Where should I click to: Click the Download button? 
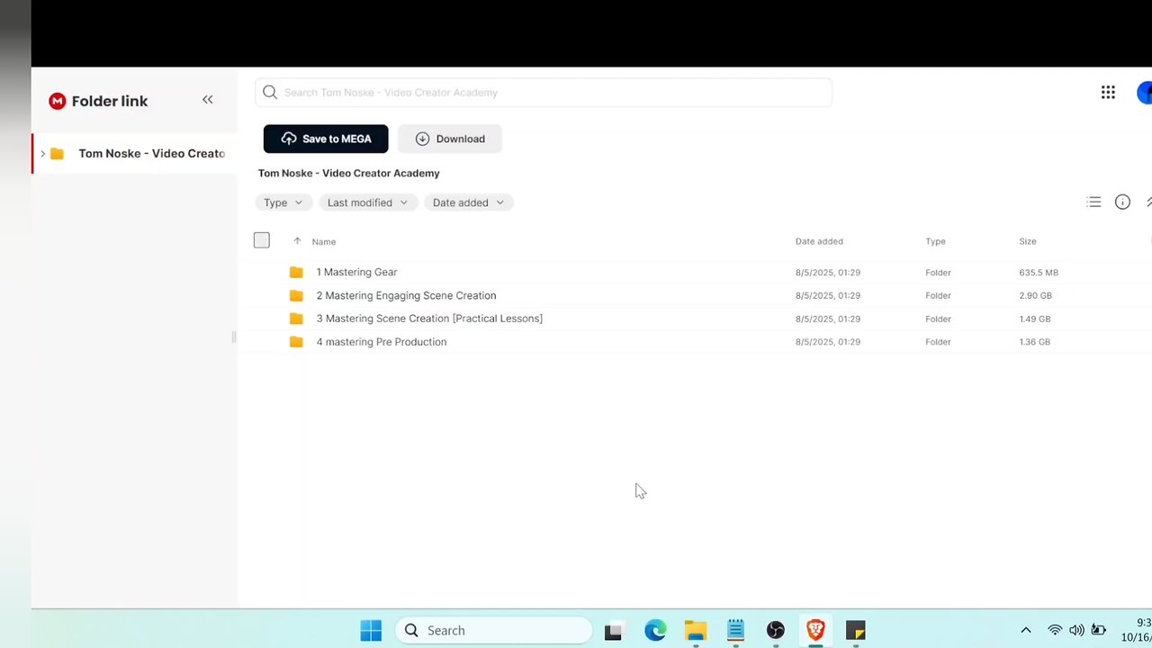tap(450, 139)
